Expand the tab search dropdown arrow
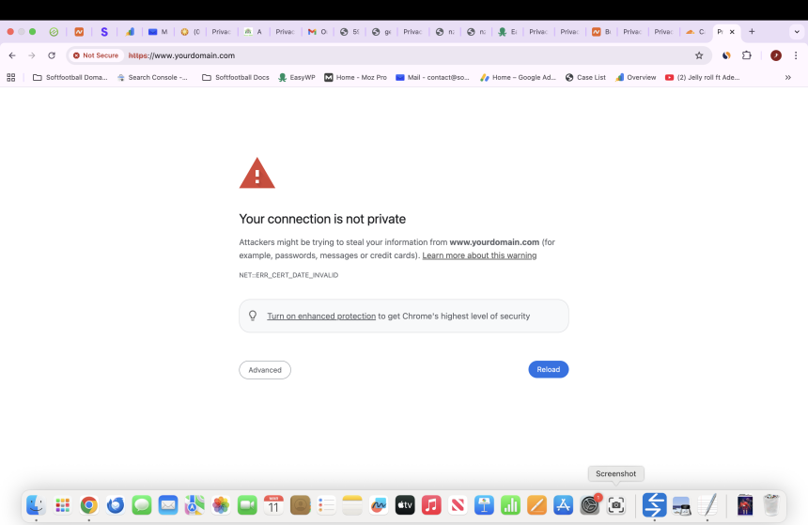The height and width of the screenshot is (525, 808). pyautogui.click(x=797, y=31)
